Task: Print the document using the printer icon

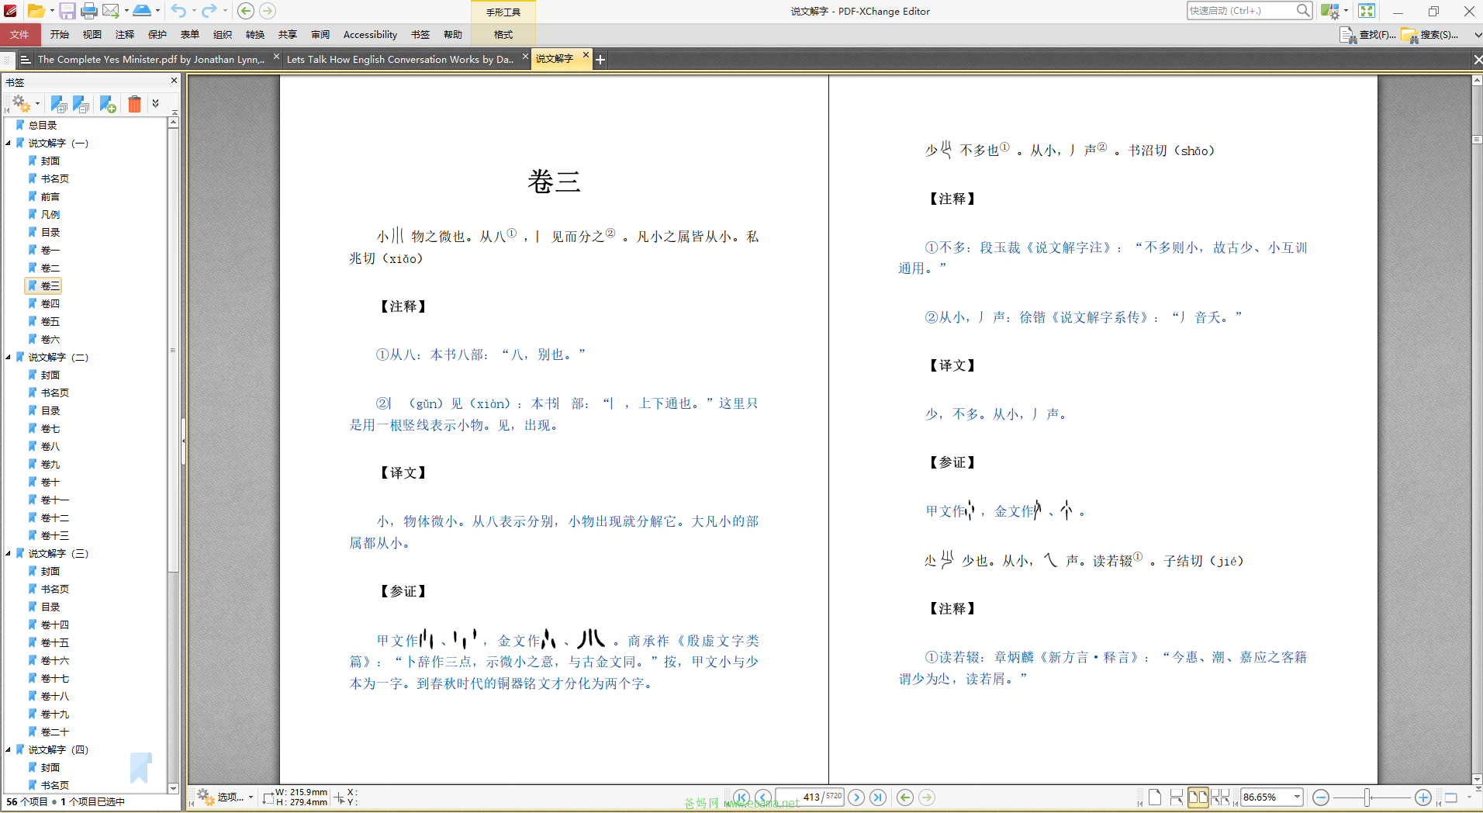Action: coord(89,11)
